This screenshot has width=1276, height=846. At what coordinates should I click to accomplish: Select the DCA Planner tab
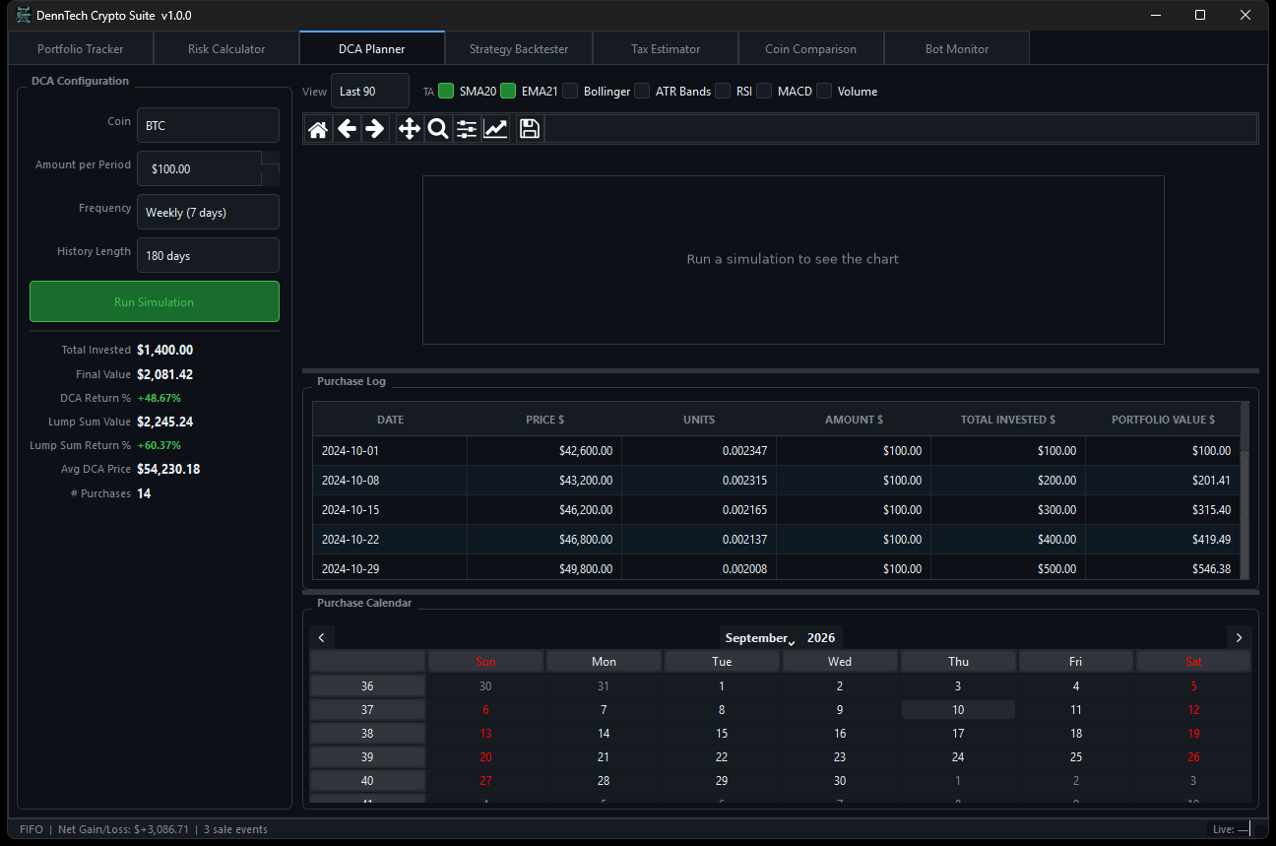pyautogui.click(x=372, y=48)
